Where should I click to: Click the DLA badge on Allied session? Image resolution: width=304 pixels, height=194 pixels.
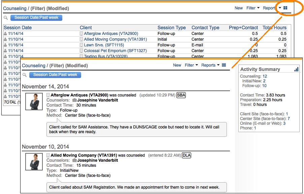pos(186,155)
